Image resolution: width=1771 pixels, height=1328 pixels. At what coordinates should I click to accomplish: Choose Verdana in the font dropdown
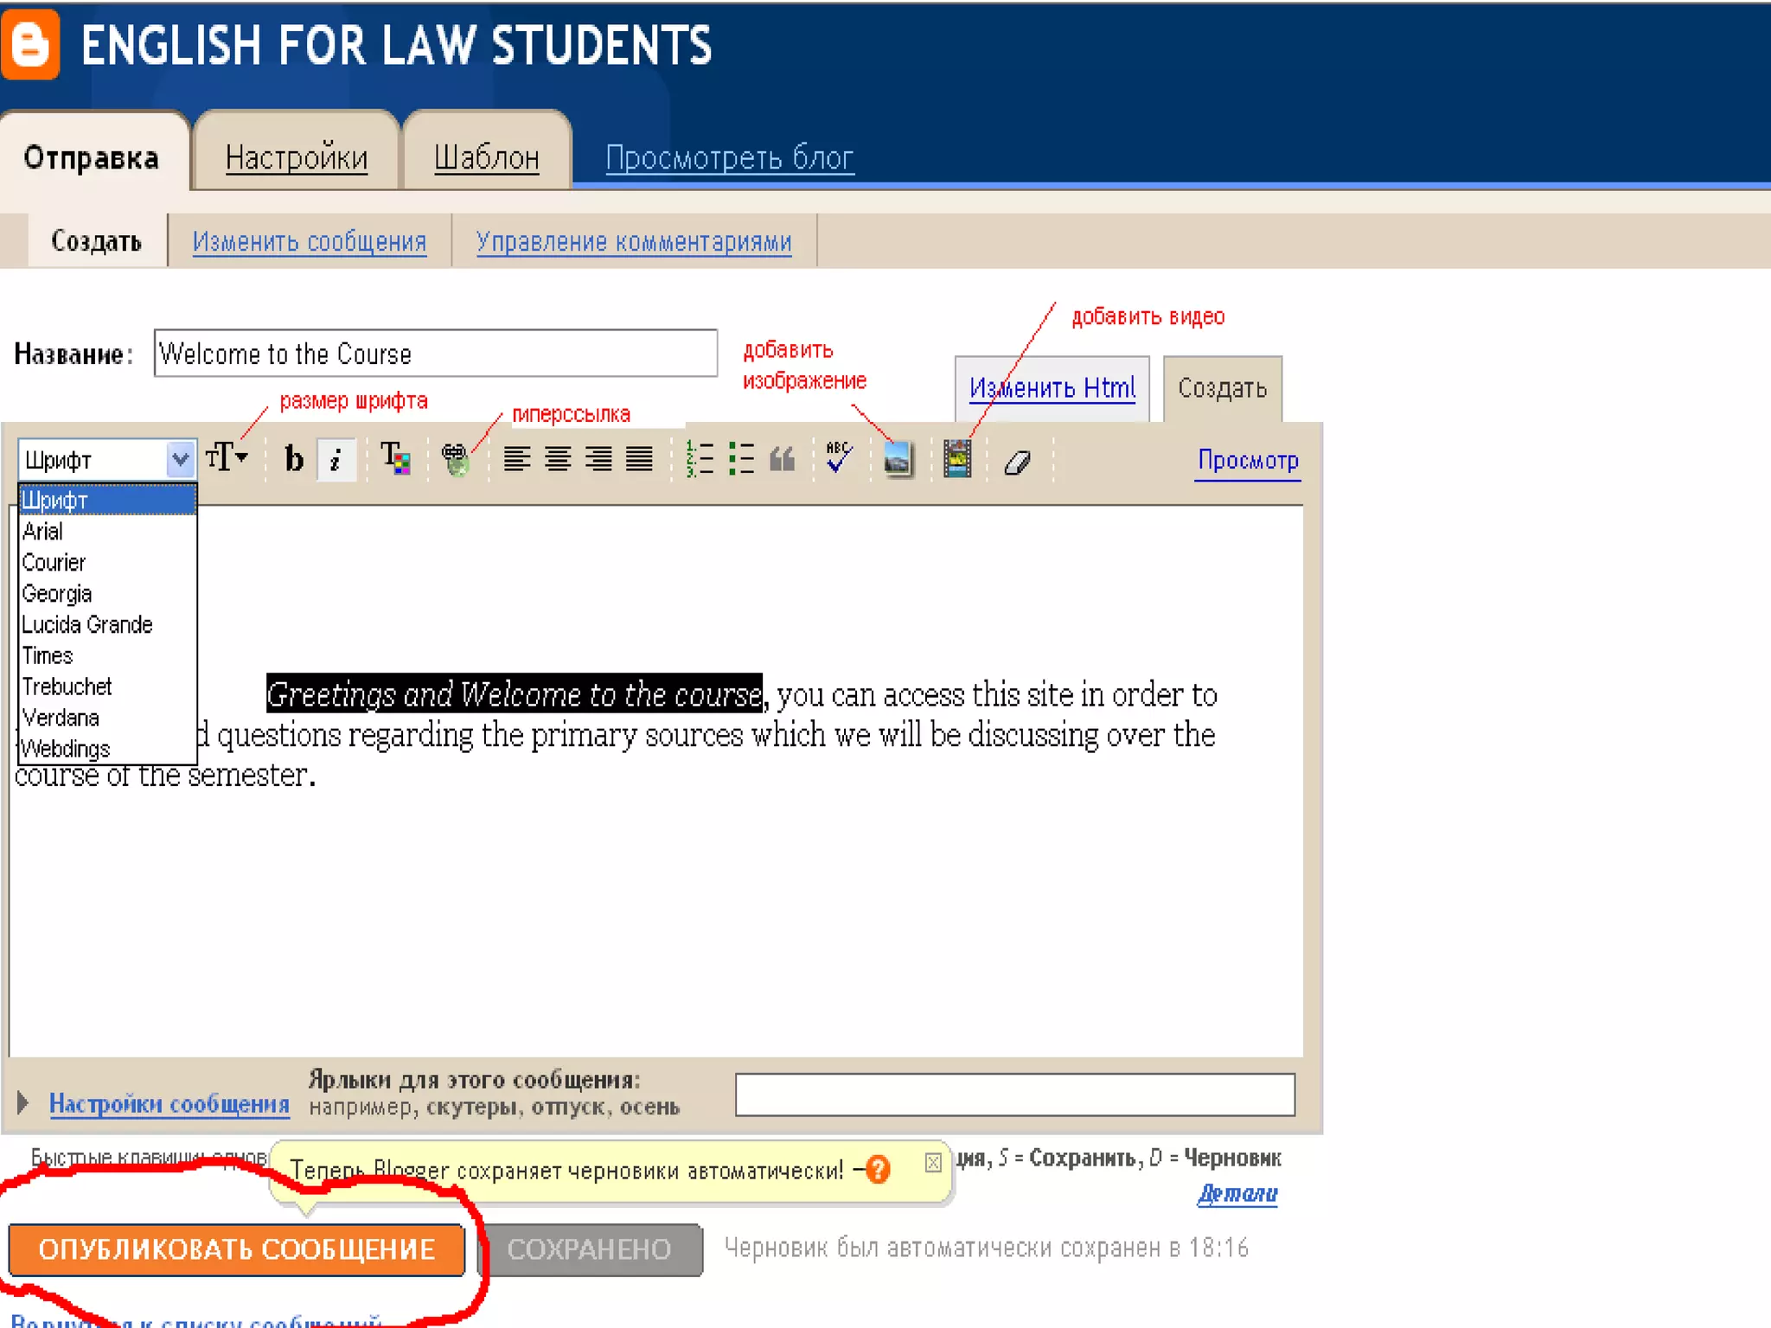61,718
